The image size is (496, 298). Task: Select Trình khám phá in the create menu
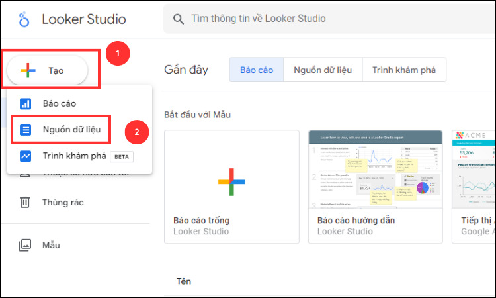[79, 156]
